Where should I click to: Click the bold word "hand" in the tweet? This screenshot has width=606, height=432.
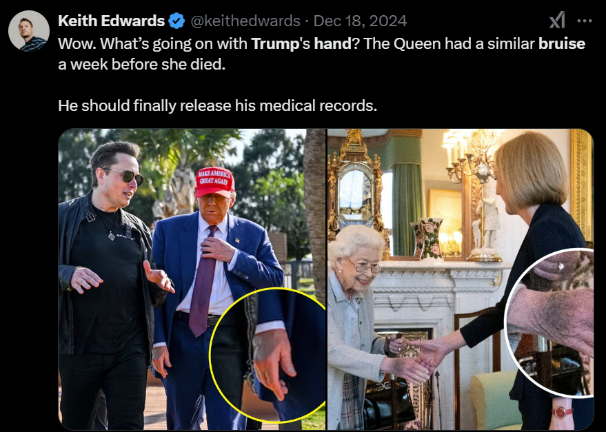tap(332, 43)
